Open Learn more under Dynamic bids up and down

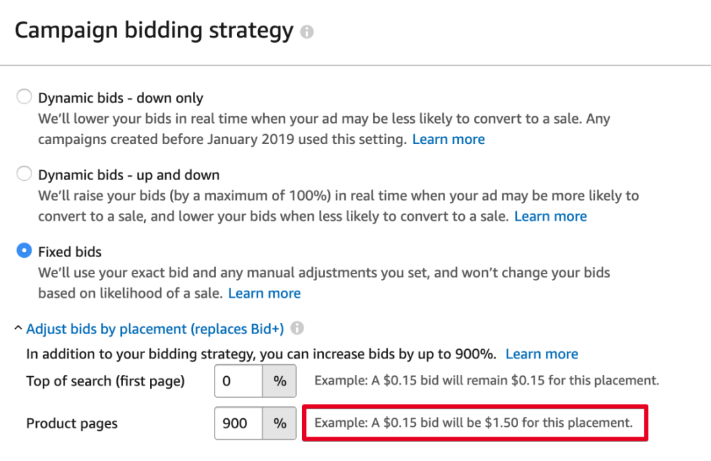click(550, 216)
